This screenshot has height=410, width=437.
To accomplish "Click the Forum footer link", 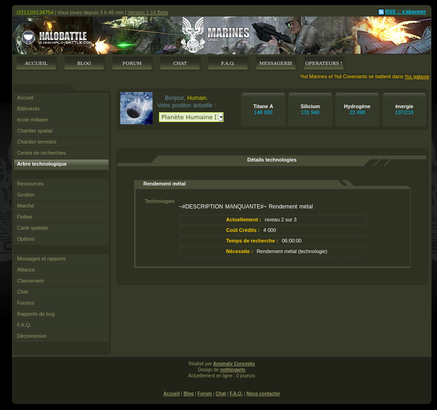I will coord(205,394).
